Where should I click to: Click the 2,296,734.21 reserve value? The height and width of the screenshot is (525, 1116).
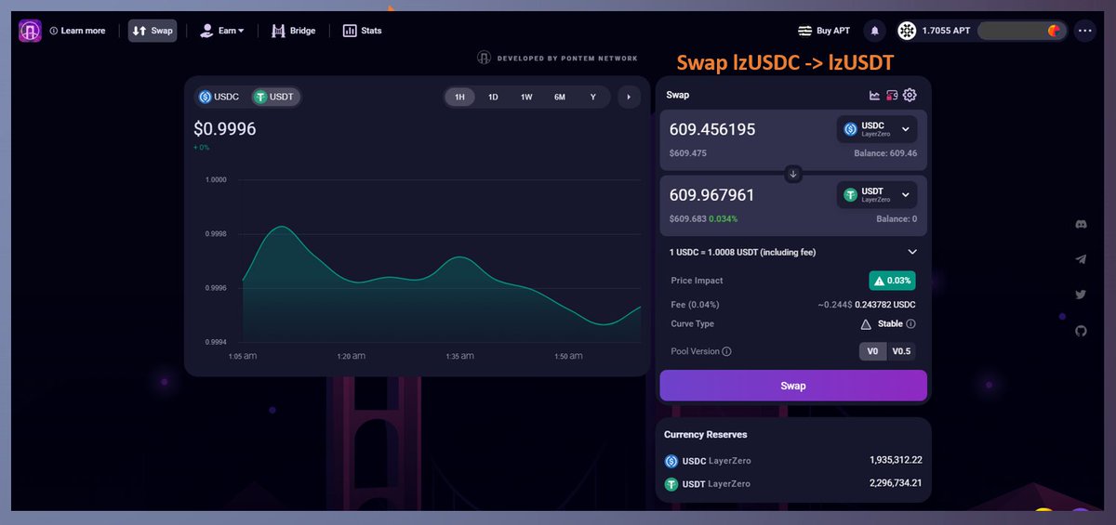[x=896, y=483]
